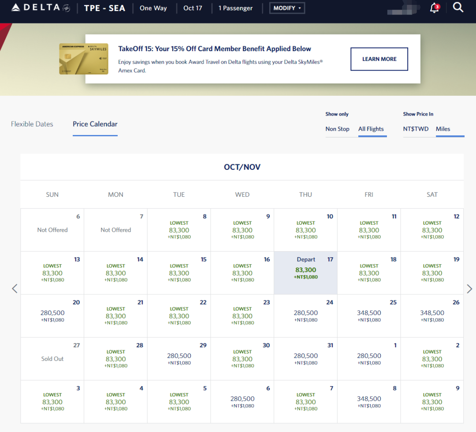
Task: Go to previous weeks with left arrow
Action: coord(15,289)
